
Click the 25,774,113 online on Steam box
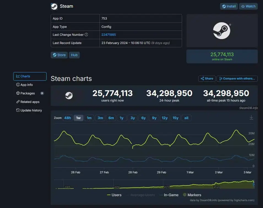222,56
